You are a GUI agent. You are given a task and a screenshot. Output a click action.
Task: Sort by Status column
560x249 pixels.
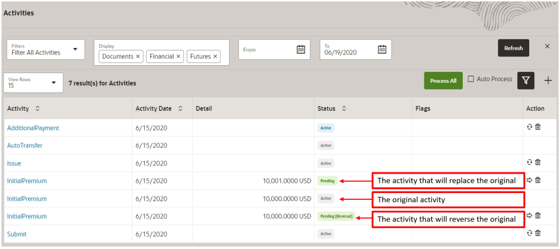[344, 109]
